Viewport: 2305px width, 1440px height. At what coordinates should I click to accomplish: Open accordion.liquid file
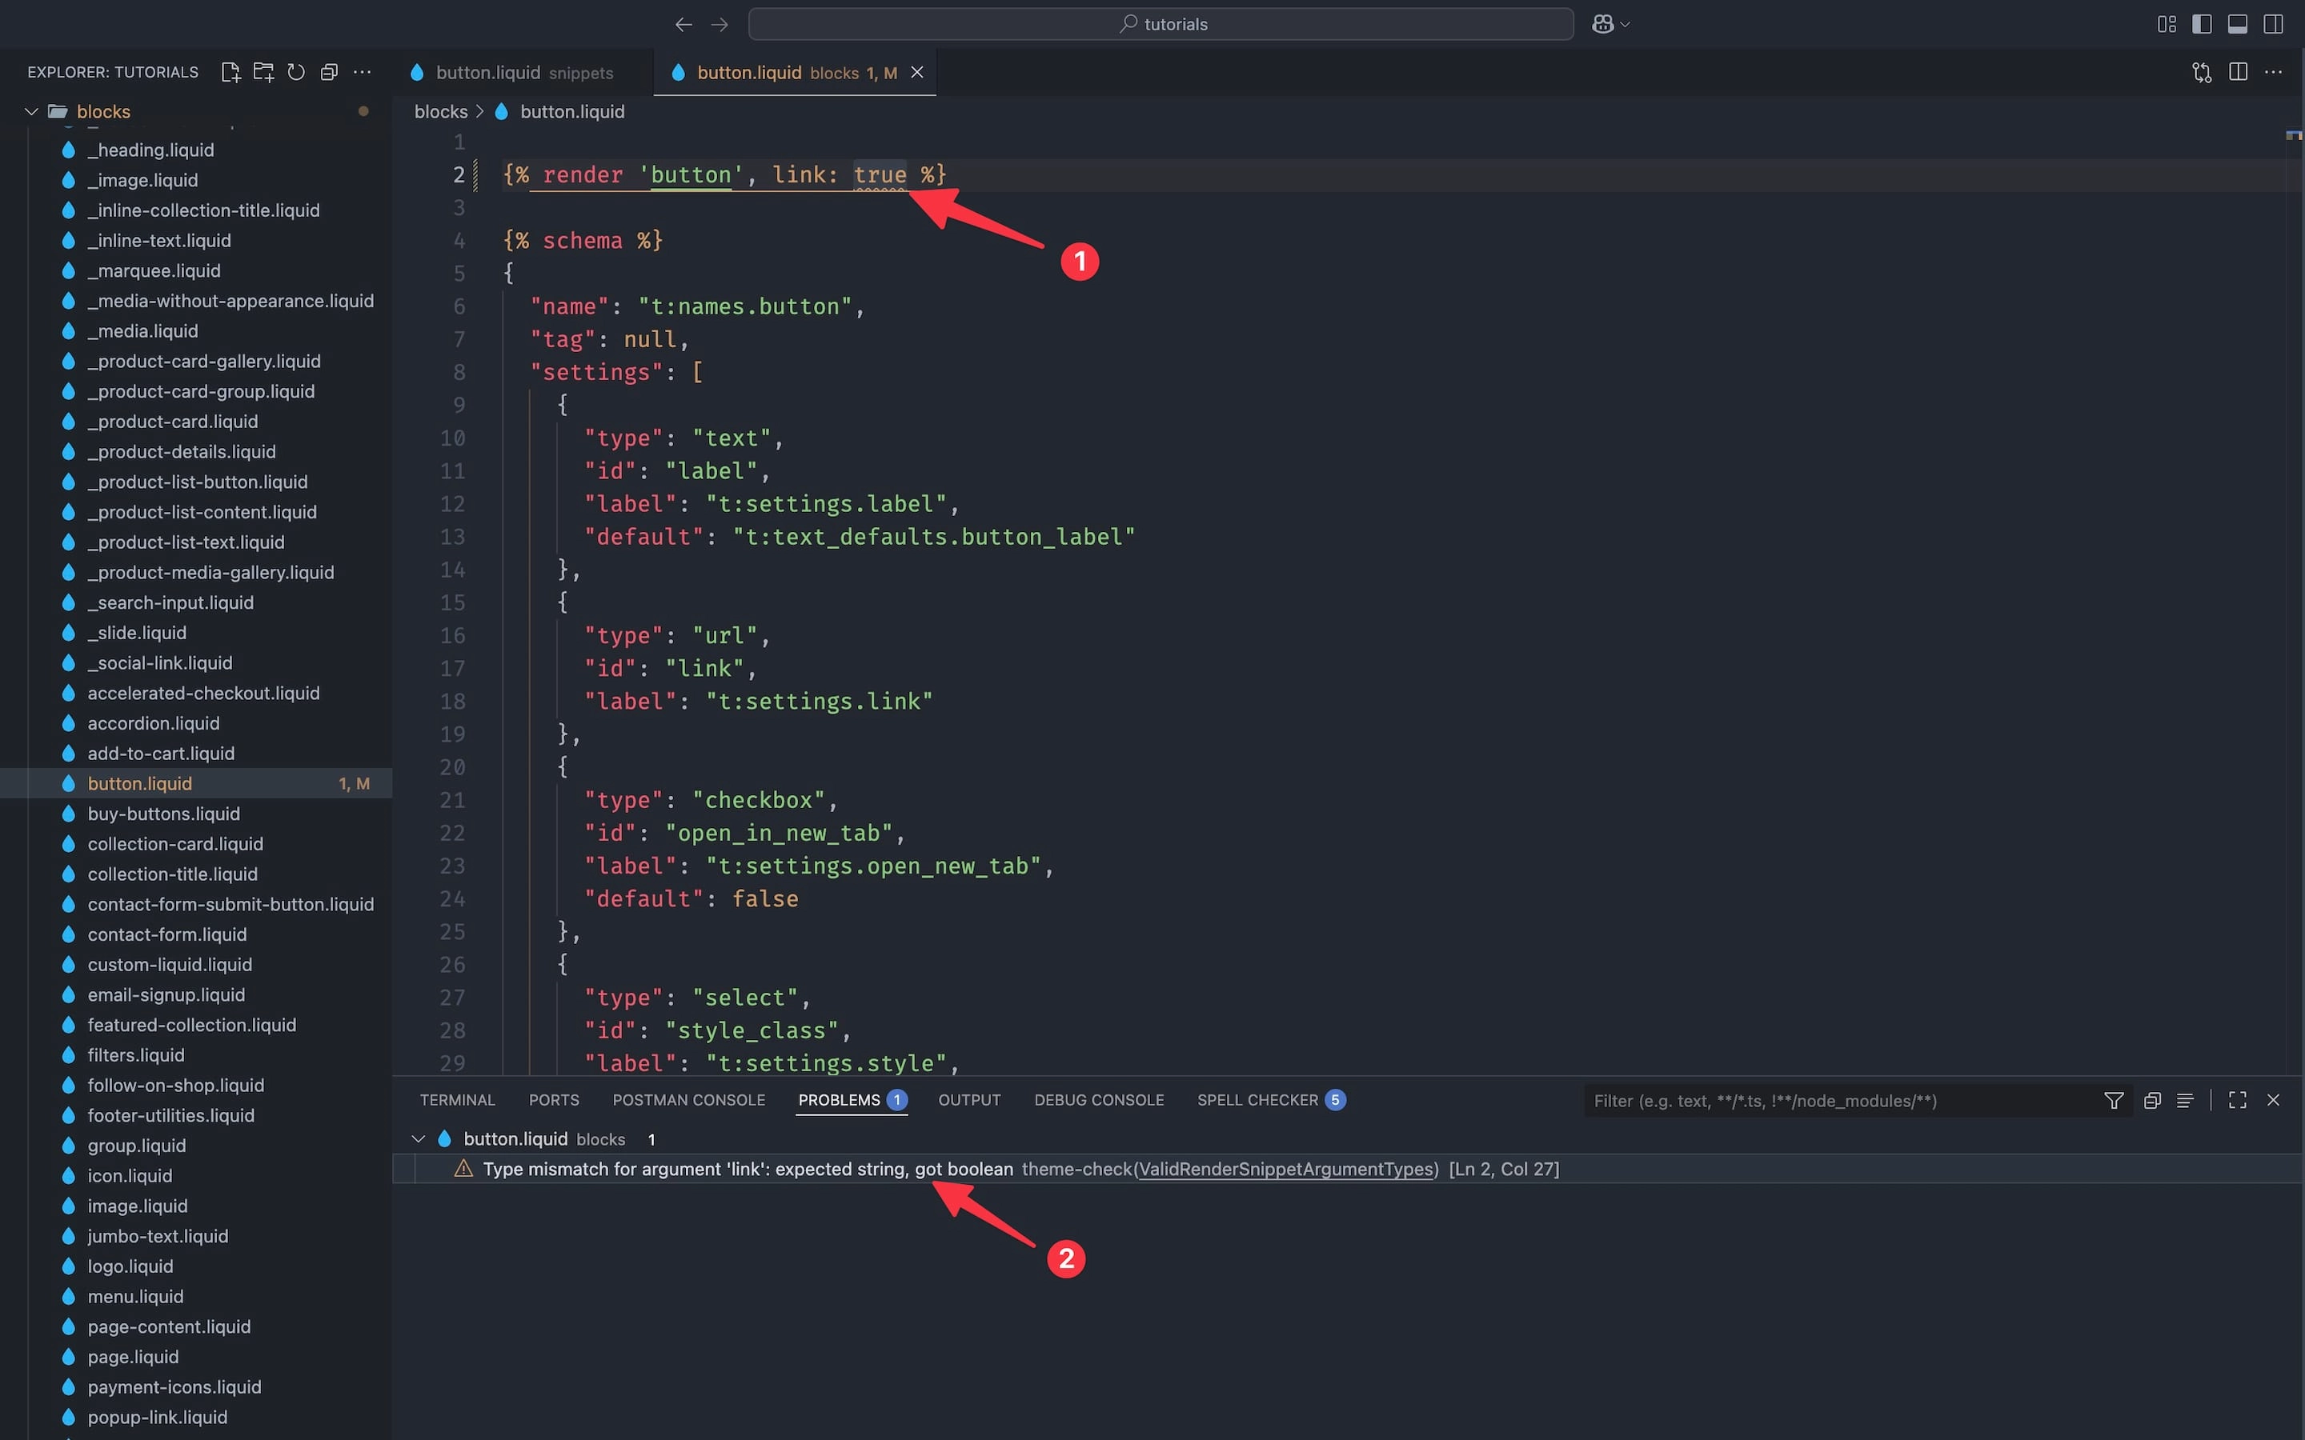154,723
